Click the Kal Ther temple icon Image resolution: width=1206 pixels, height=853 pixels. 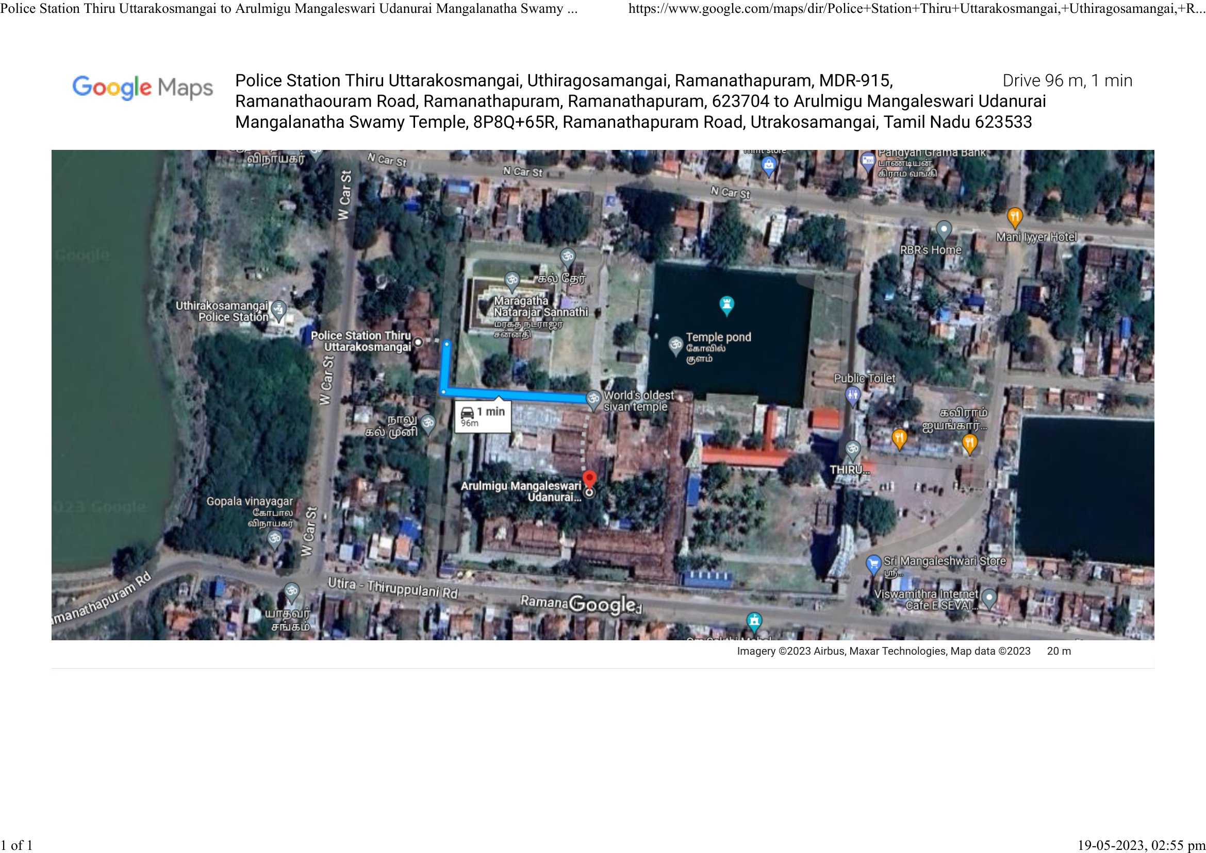pyautogui.click(x=567, y=257)
